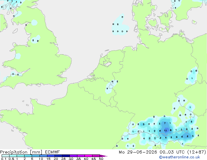
Task: Select the 10–15 mm legend color swatch
Action: 43,156
